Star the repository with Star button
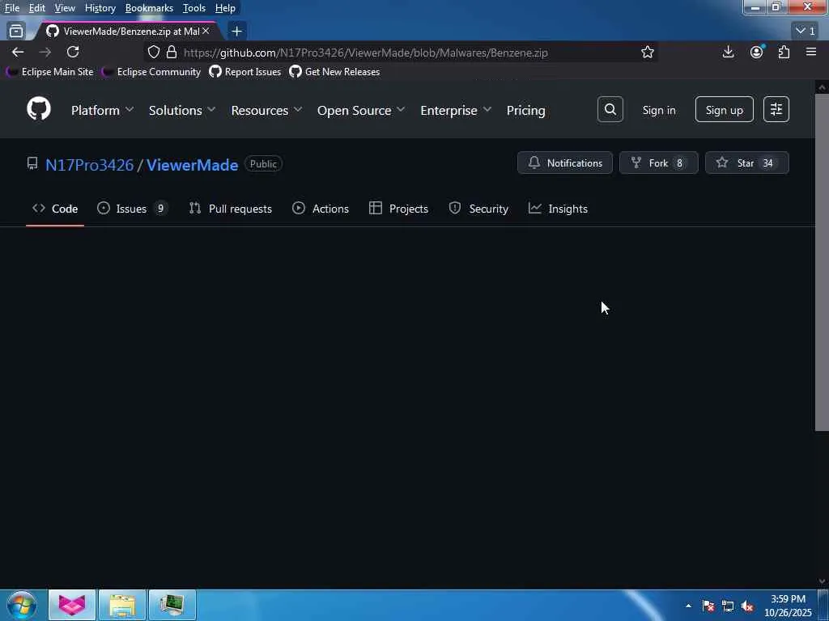Screen dimensions: 829x621 pyautogui.click(x=747, y=163)
